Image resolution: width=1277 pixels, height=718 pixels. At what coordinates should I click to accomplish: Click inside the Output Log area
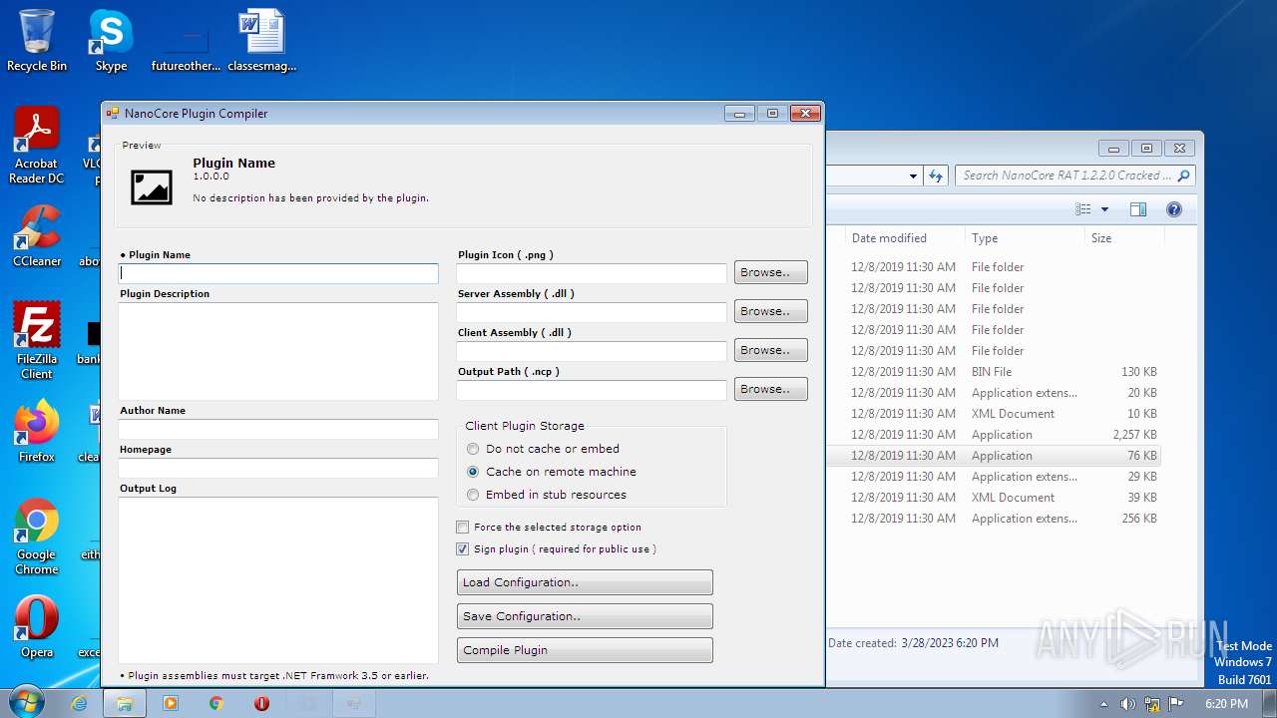click(x=278, y=580)
